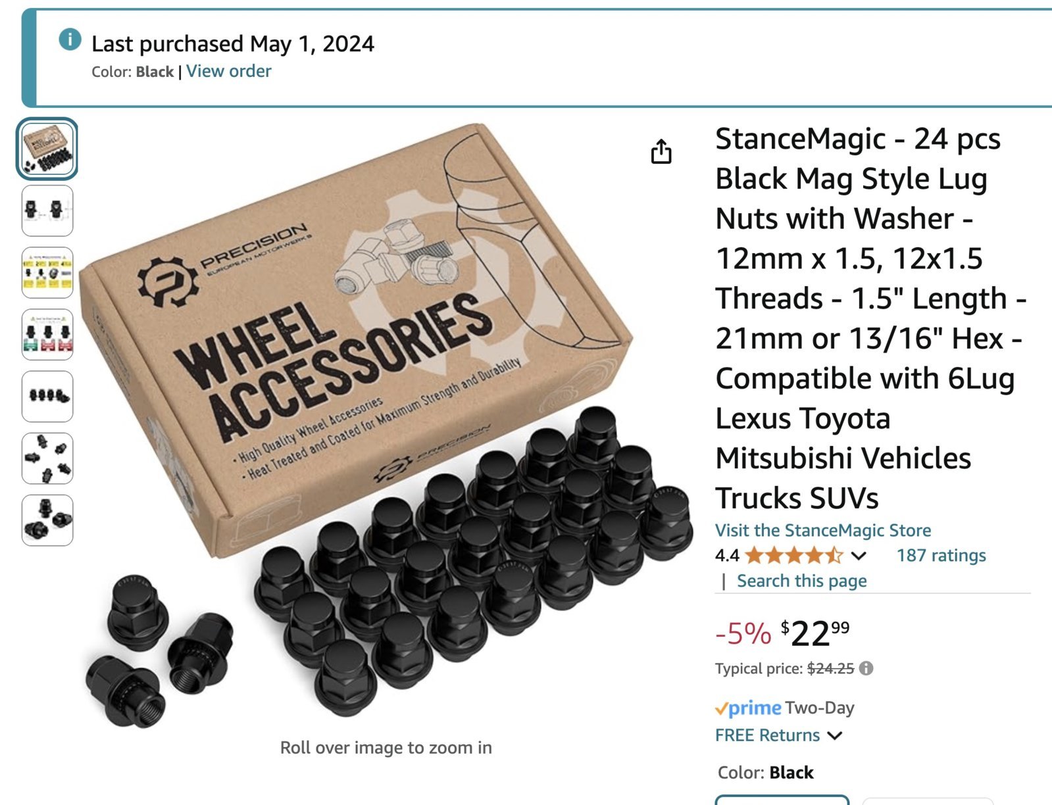Expand the star ratings breakdown chevron

point(858,556)
